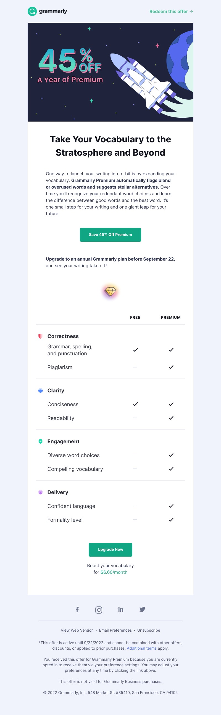Viewport: 221px width, 715px height.
Task: Click the Premium checkmark for Formality level
Action: coord(171,519)
